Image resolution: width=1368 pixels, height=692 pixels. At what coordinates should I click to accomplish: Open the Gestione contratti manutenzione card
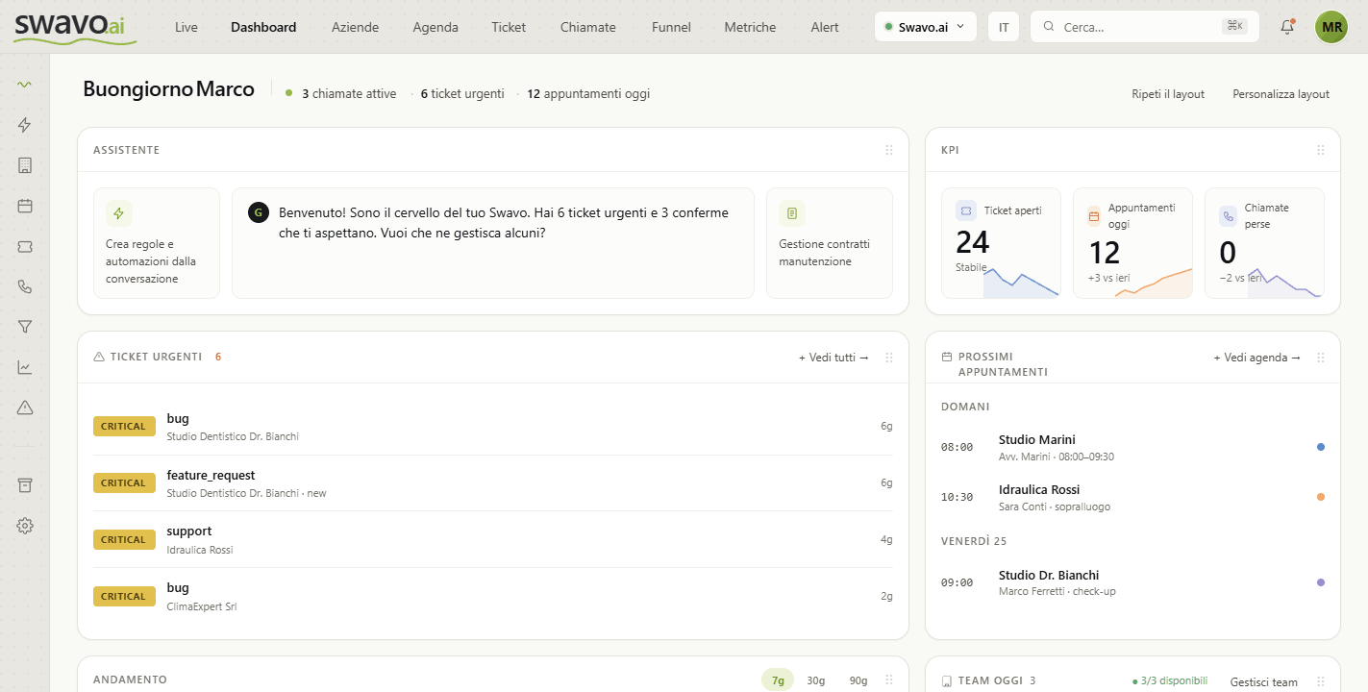tap(830, 243)
